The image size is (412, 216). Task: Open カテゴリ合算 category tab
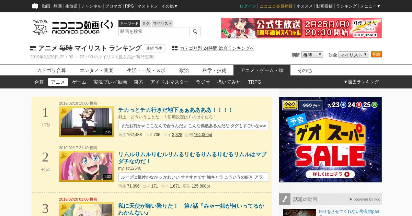coord(51,70)
